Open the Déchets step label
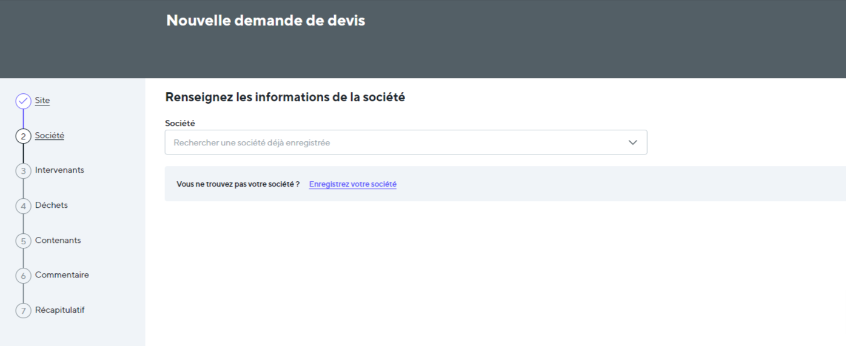Screen dimensions: 846x346 52,205
